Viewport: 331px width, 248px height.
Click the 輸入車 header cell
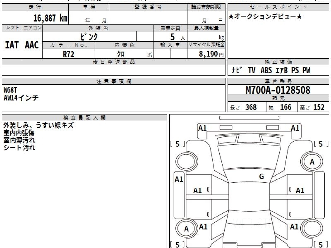coord(170,45)
